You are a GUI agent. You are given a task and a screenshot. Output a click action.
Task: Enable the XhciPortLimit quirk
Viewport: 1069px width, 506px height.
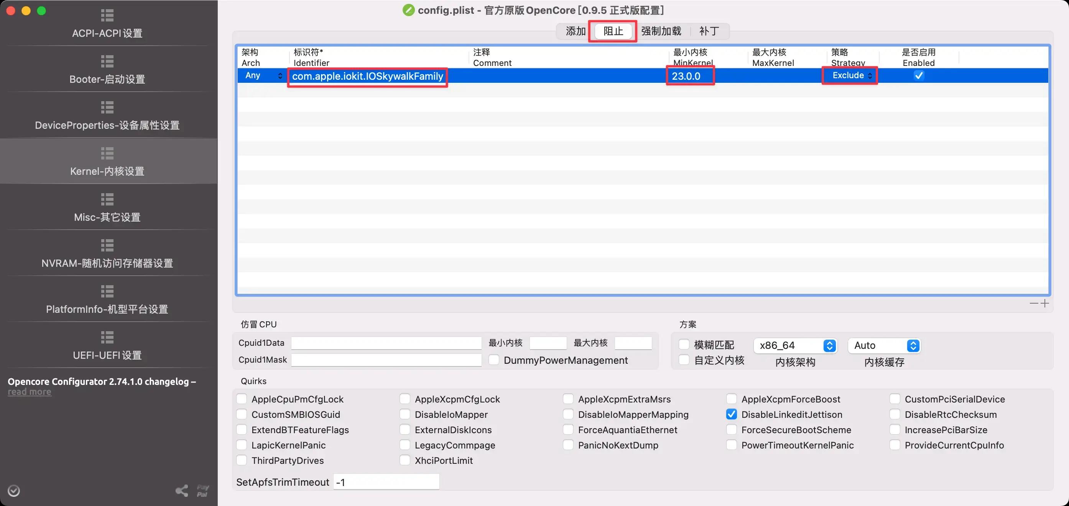pyautogui.click(x=405, y=460)
